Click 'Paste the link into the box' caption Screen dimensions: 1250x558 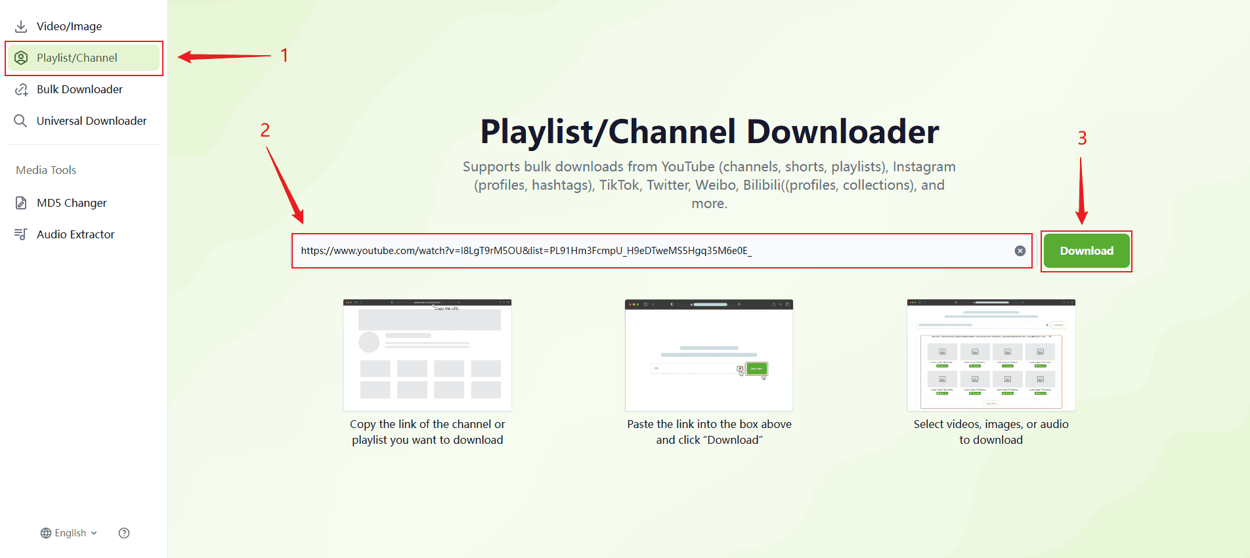click(709, 432)
